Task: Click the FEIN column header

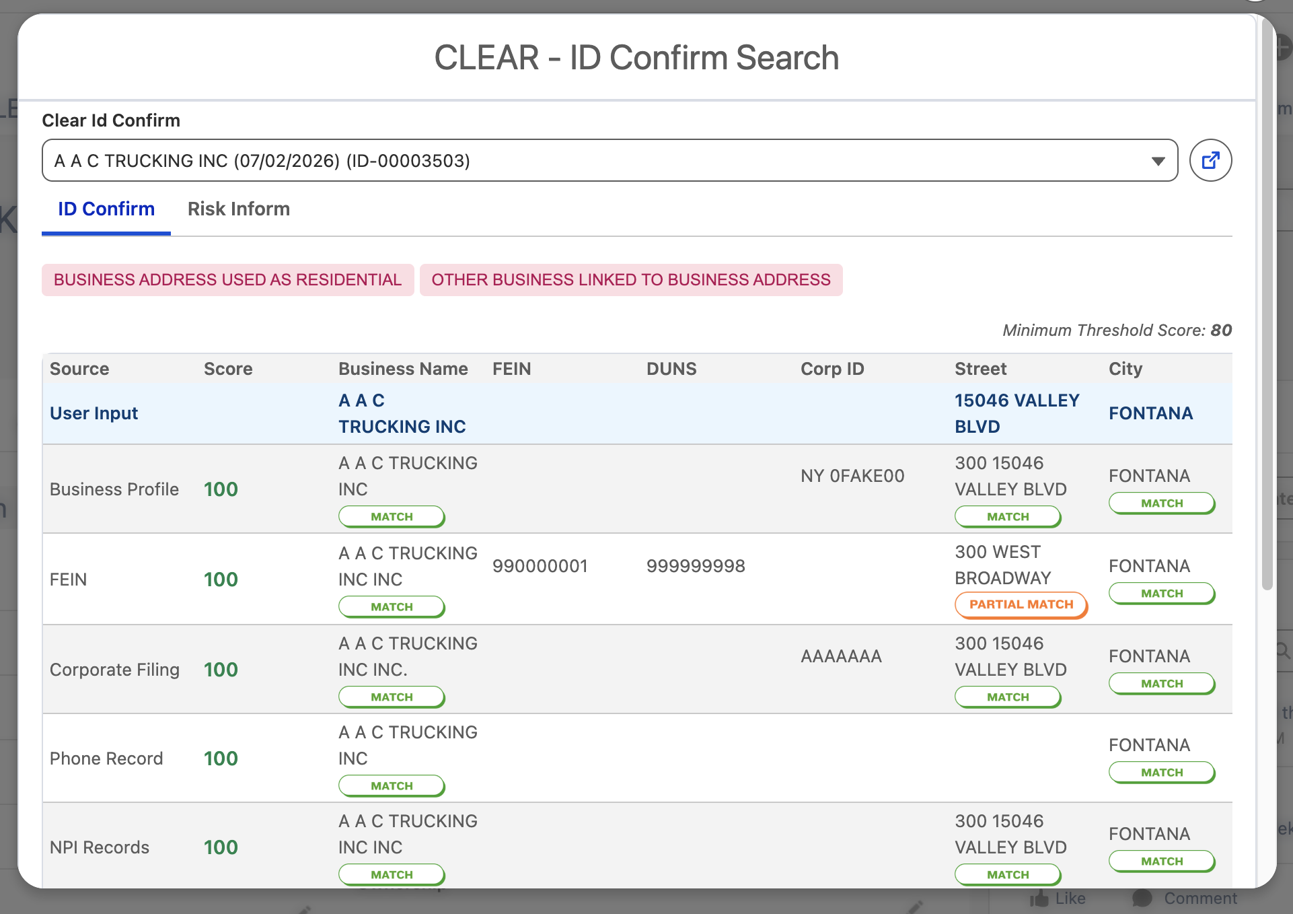Action: [x=511, y=369]
